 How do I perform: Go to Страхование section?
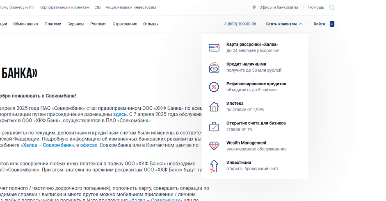(x=125, y=24)
